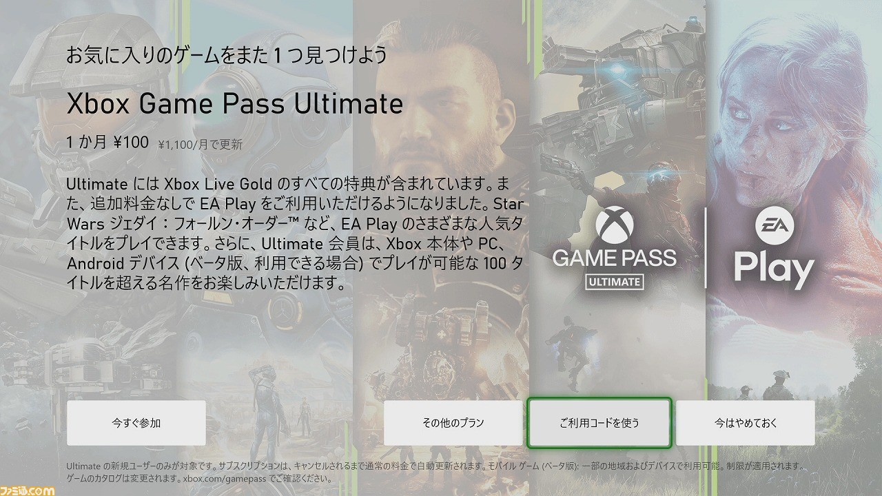Click the お気に入りのゲーム heading text

tap(227, 55)
